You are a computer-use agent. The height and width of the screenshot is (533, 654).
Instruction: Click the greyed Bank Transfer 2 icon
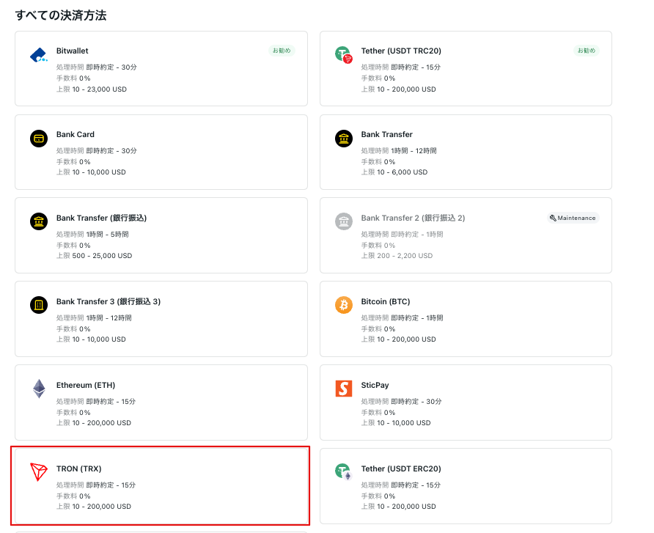[x=344, y=221]
